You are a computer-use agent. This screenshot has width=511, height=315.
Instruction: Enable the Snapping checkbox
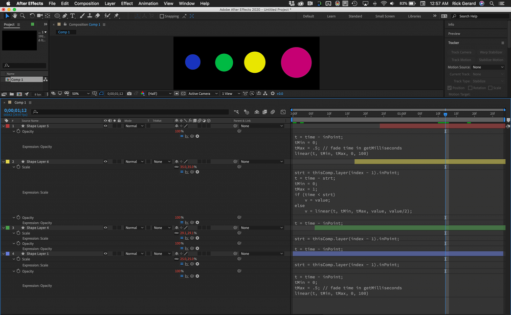pyautogui.click(x=162, y=16)
